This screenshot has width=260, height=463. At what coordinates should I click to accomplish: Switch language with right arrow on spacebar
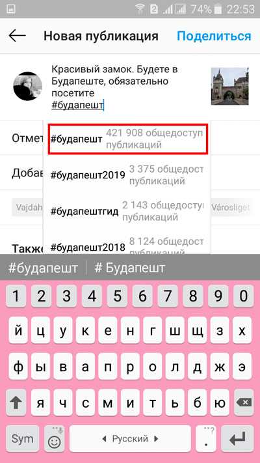coord(157,439)
